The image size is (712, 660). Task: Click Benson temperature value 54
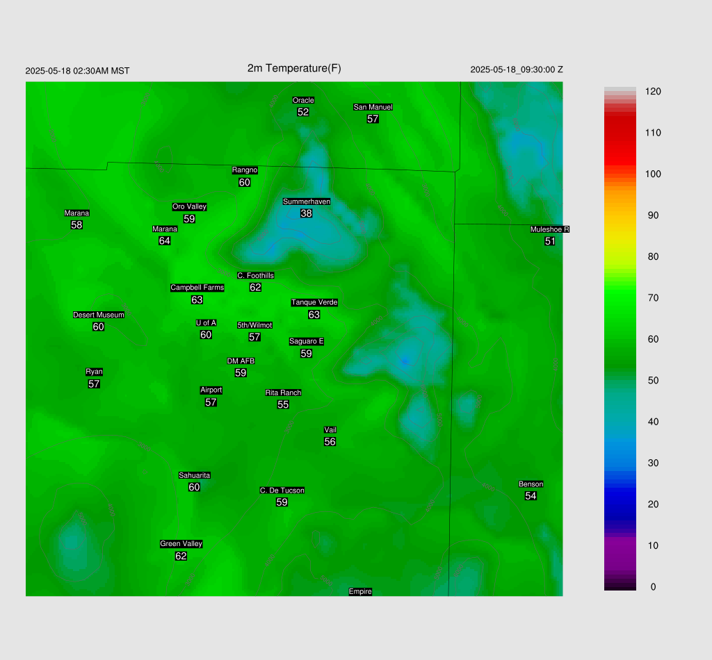(531, 496)
